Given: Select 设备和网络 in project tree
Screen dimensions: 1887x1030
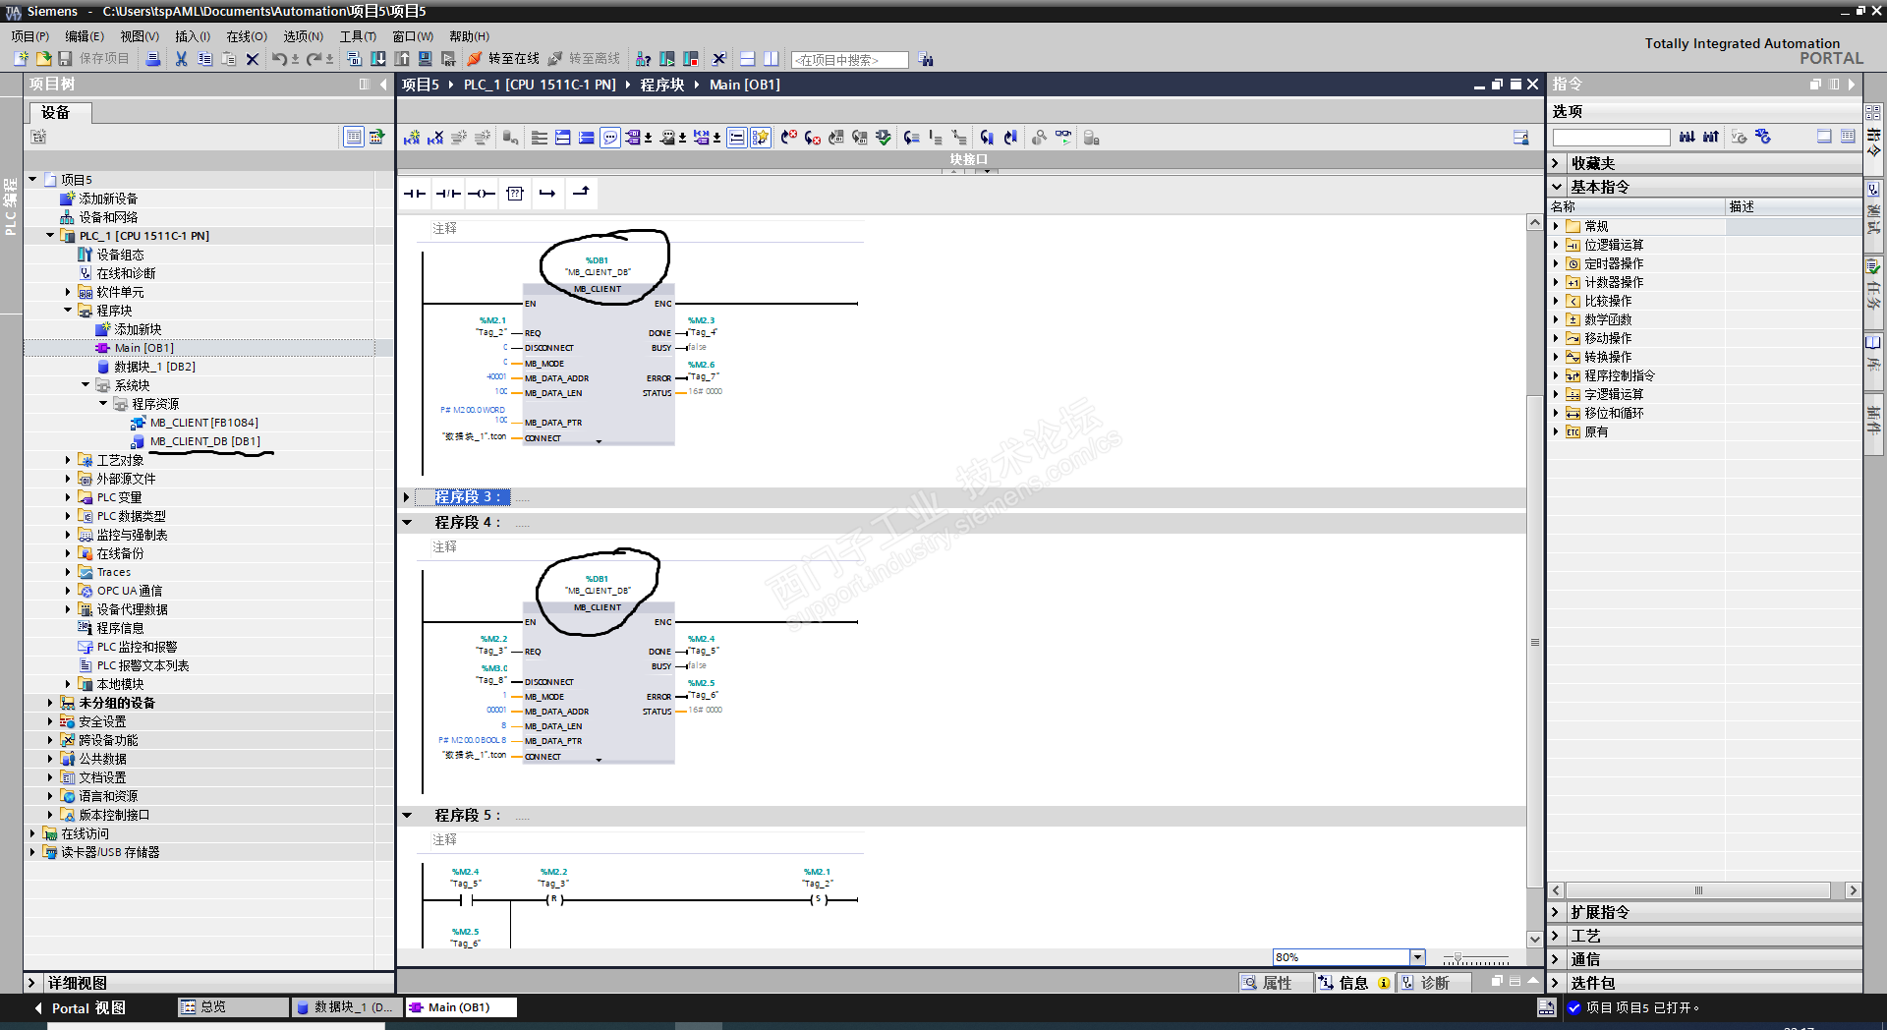Looking at the screenshot, I should (108, 217).
